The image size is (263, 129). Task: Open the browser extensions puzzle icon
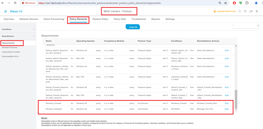click(247, 3)
